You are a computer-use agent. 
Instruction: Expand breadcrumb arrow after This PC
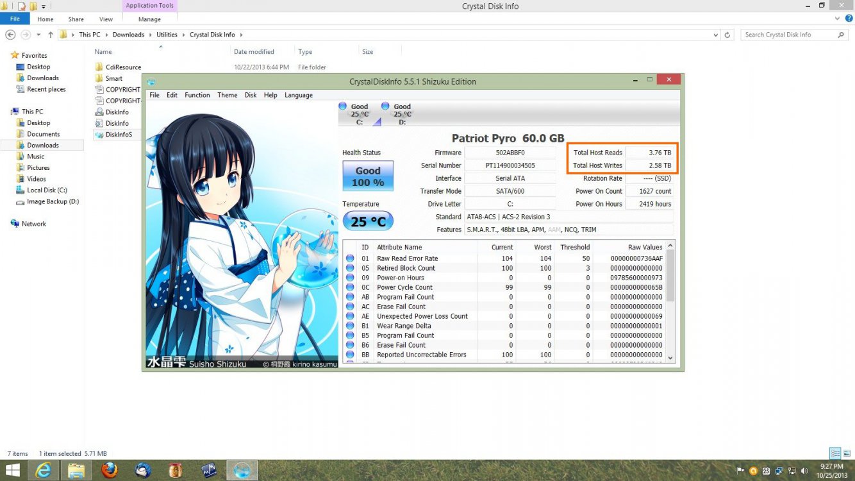pos(106,35)
